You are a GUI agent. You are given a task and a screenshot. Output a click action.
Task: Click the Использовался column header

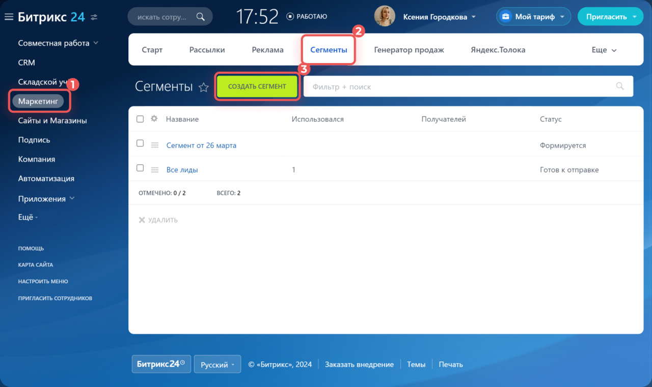(x=318, y=119)
